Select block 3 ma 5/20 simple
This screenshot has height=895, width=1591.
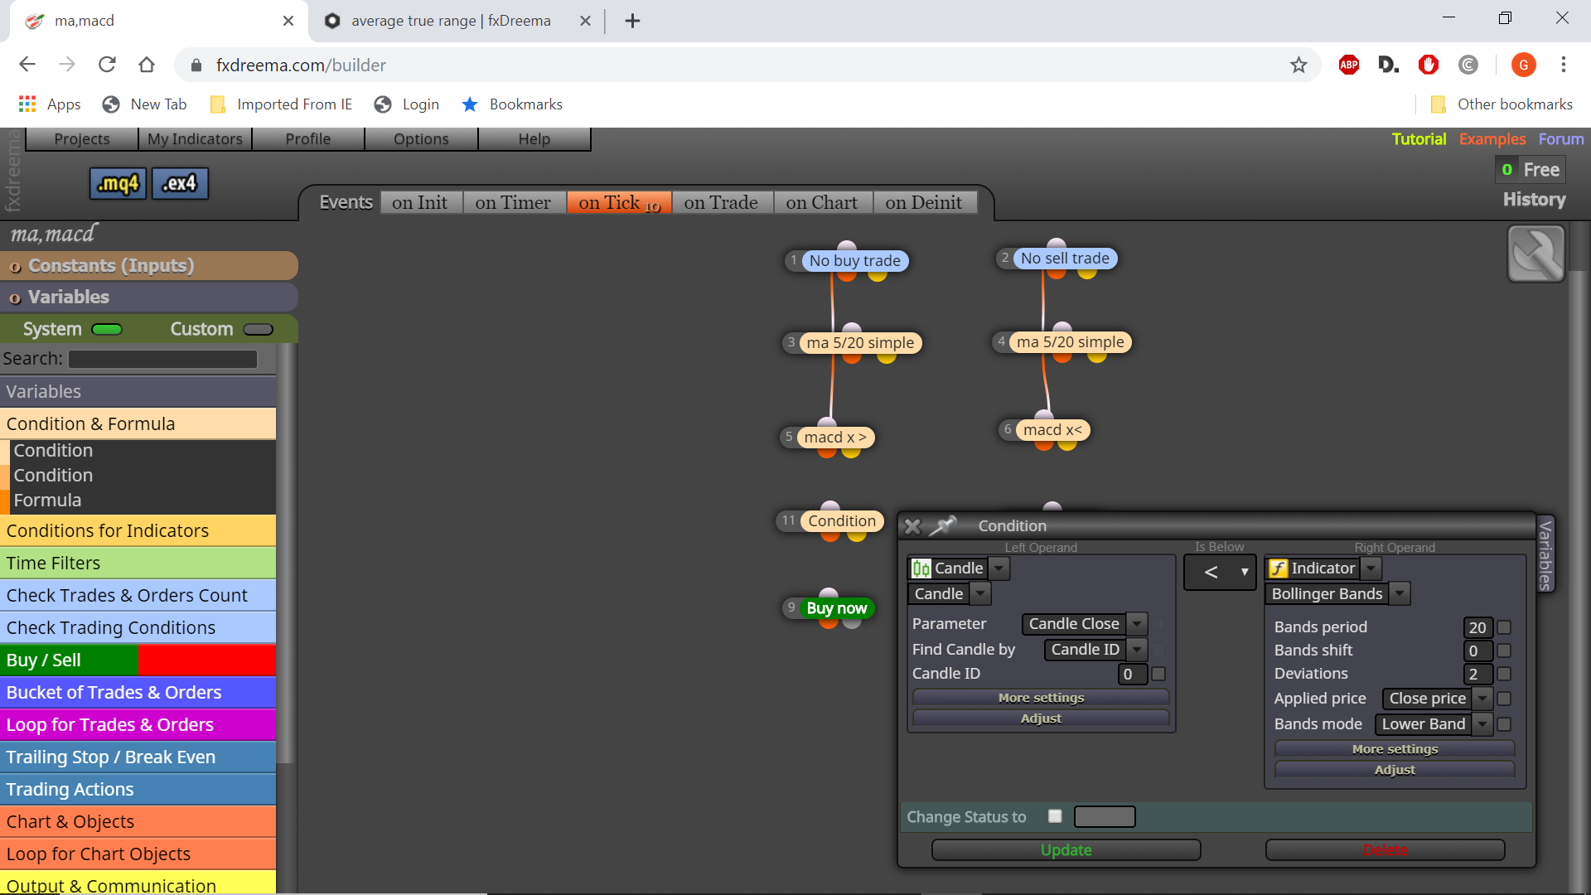coord(860,343)
